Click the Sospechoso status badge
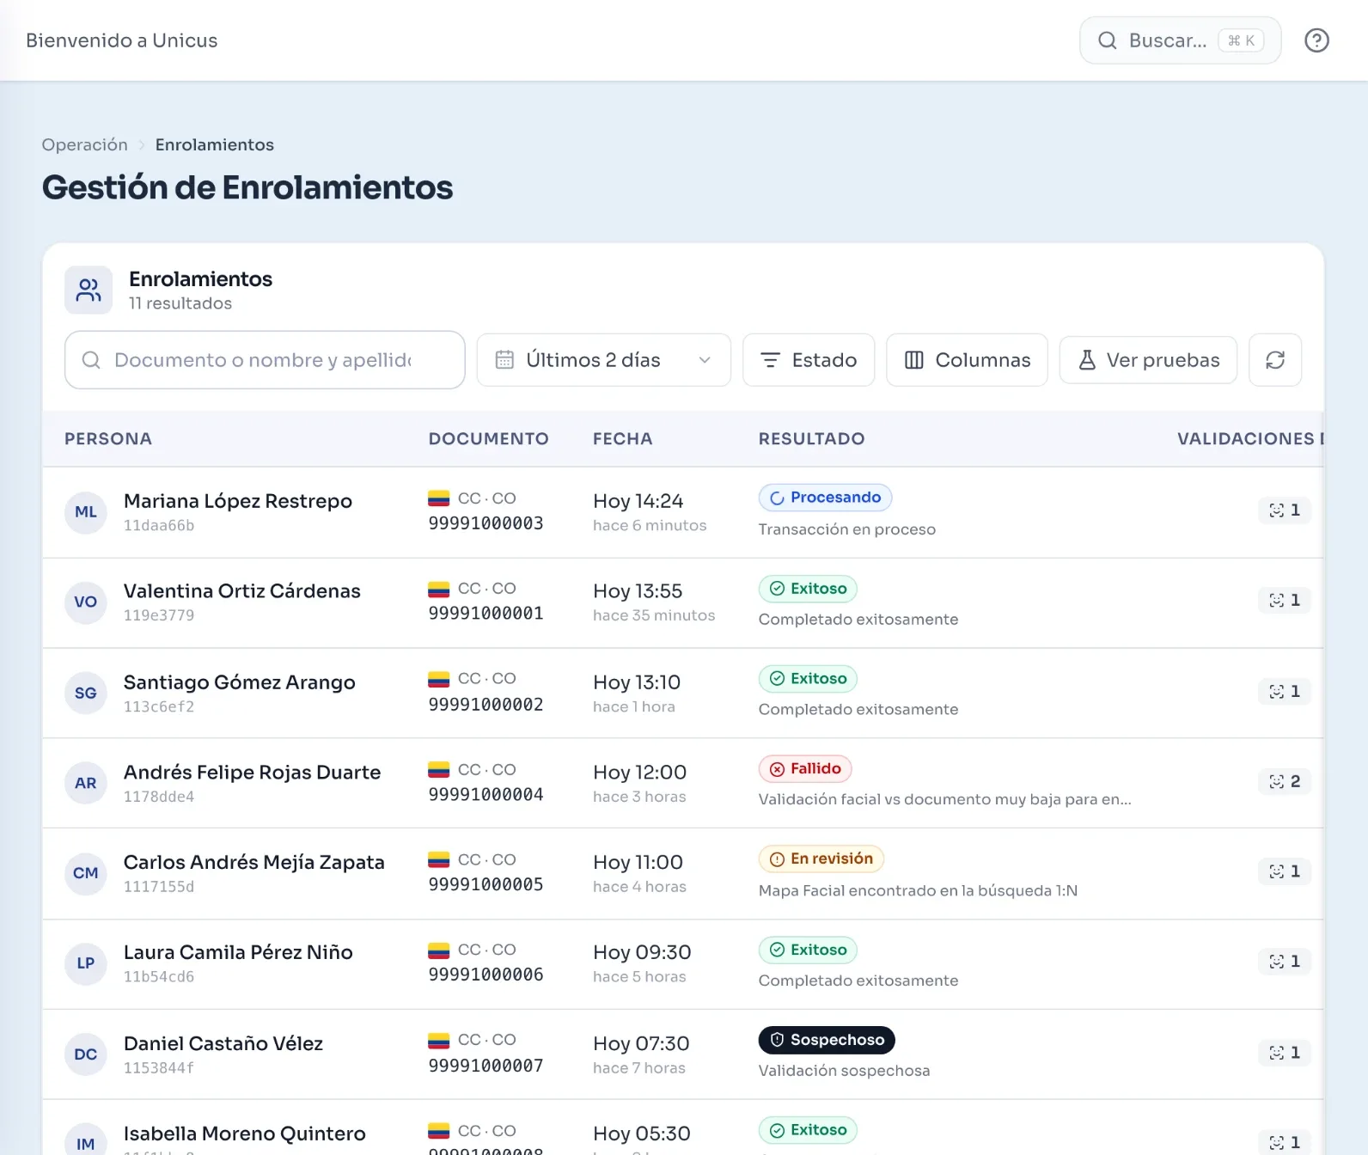 tap(827, 1041)
